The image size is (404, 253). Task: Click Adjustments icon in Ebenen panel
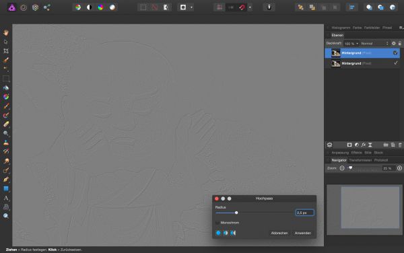[x=357, y=145]
